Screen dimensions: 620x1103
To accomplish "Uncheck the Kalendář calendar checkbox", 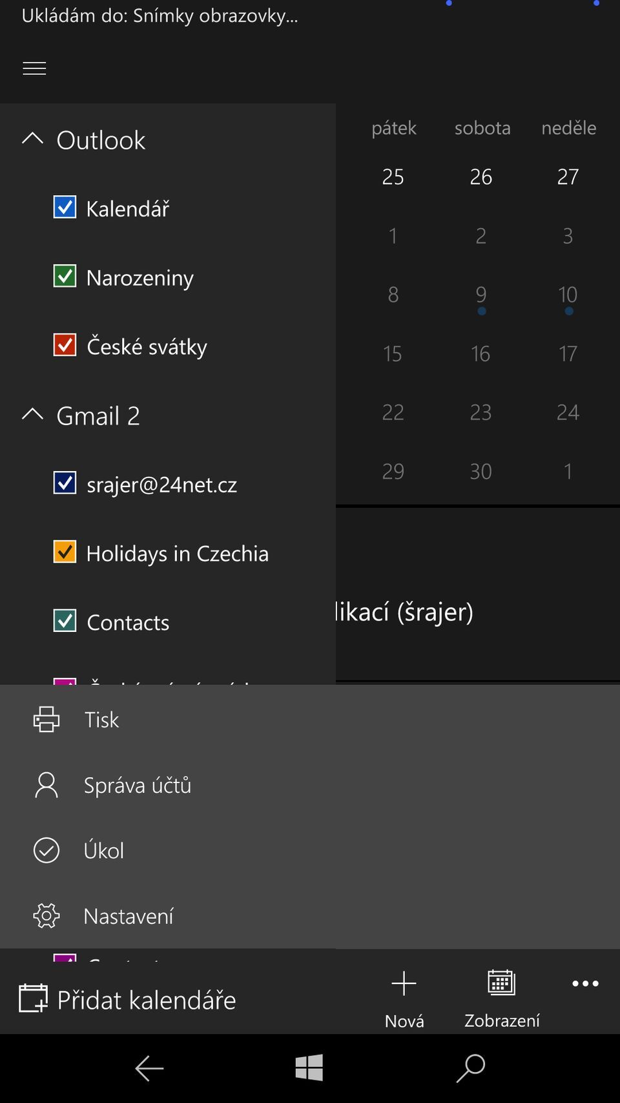I will click(x=65, y=207).
